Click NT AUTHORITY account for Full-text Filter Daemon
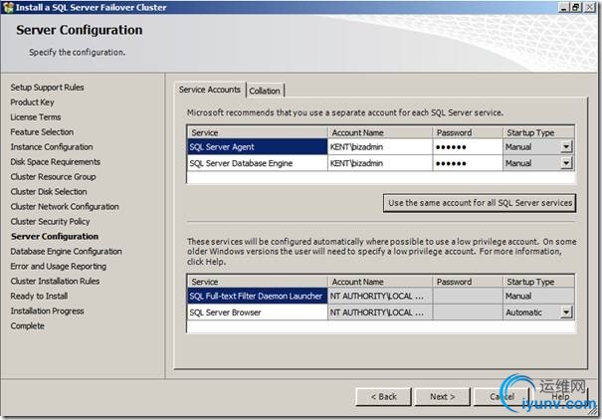 380,296
